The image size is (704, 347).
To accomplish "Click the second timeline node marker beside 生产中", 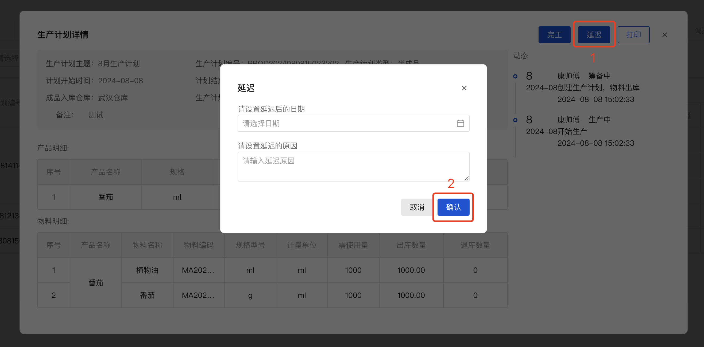I will click(x=515, y=120).
